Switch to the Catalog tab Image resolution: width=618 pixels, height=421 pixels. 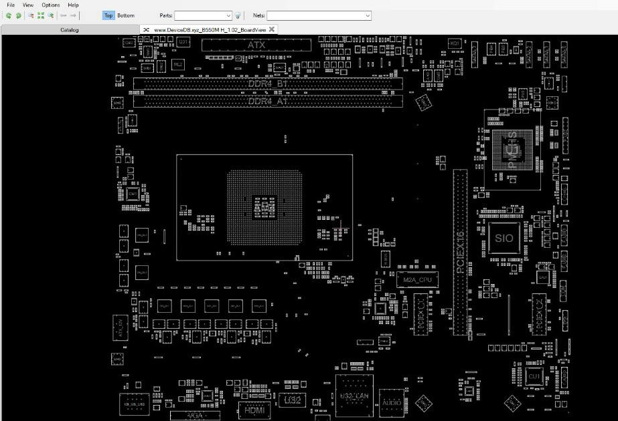pyautogui.click(x=70, y=30)
